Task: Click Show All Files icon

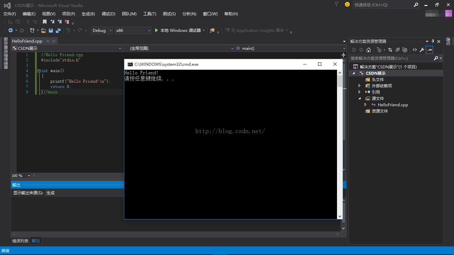Action: [405, 50]
